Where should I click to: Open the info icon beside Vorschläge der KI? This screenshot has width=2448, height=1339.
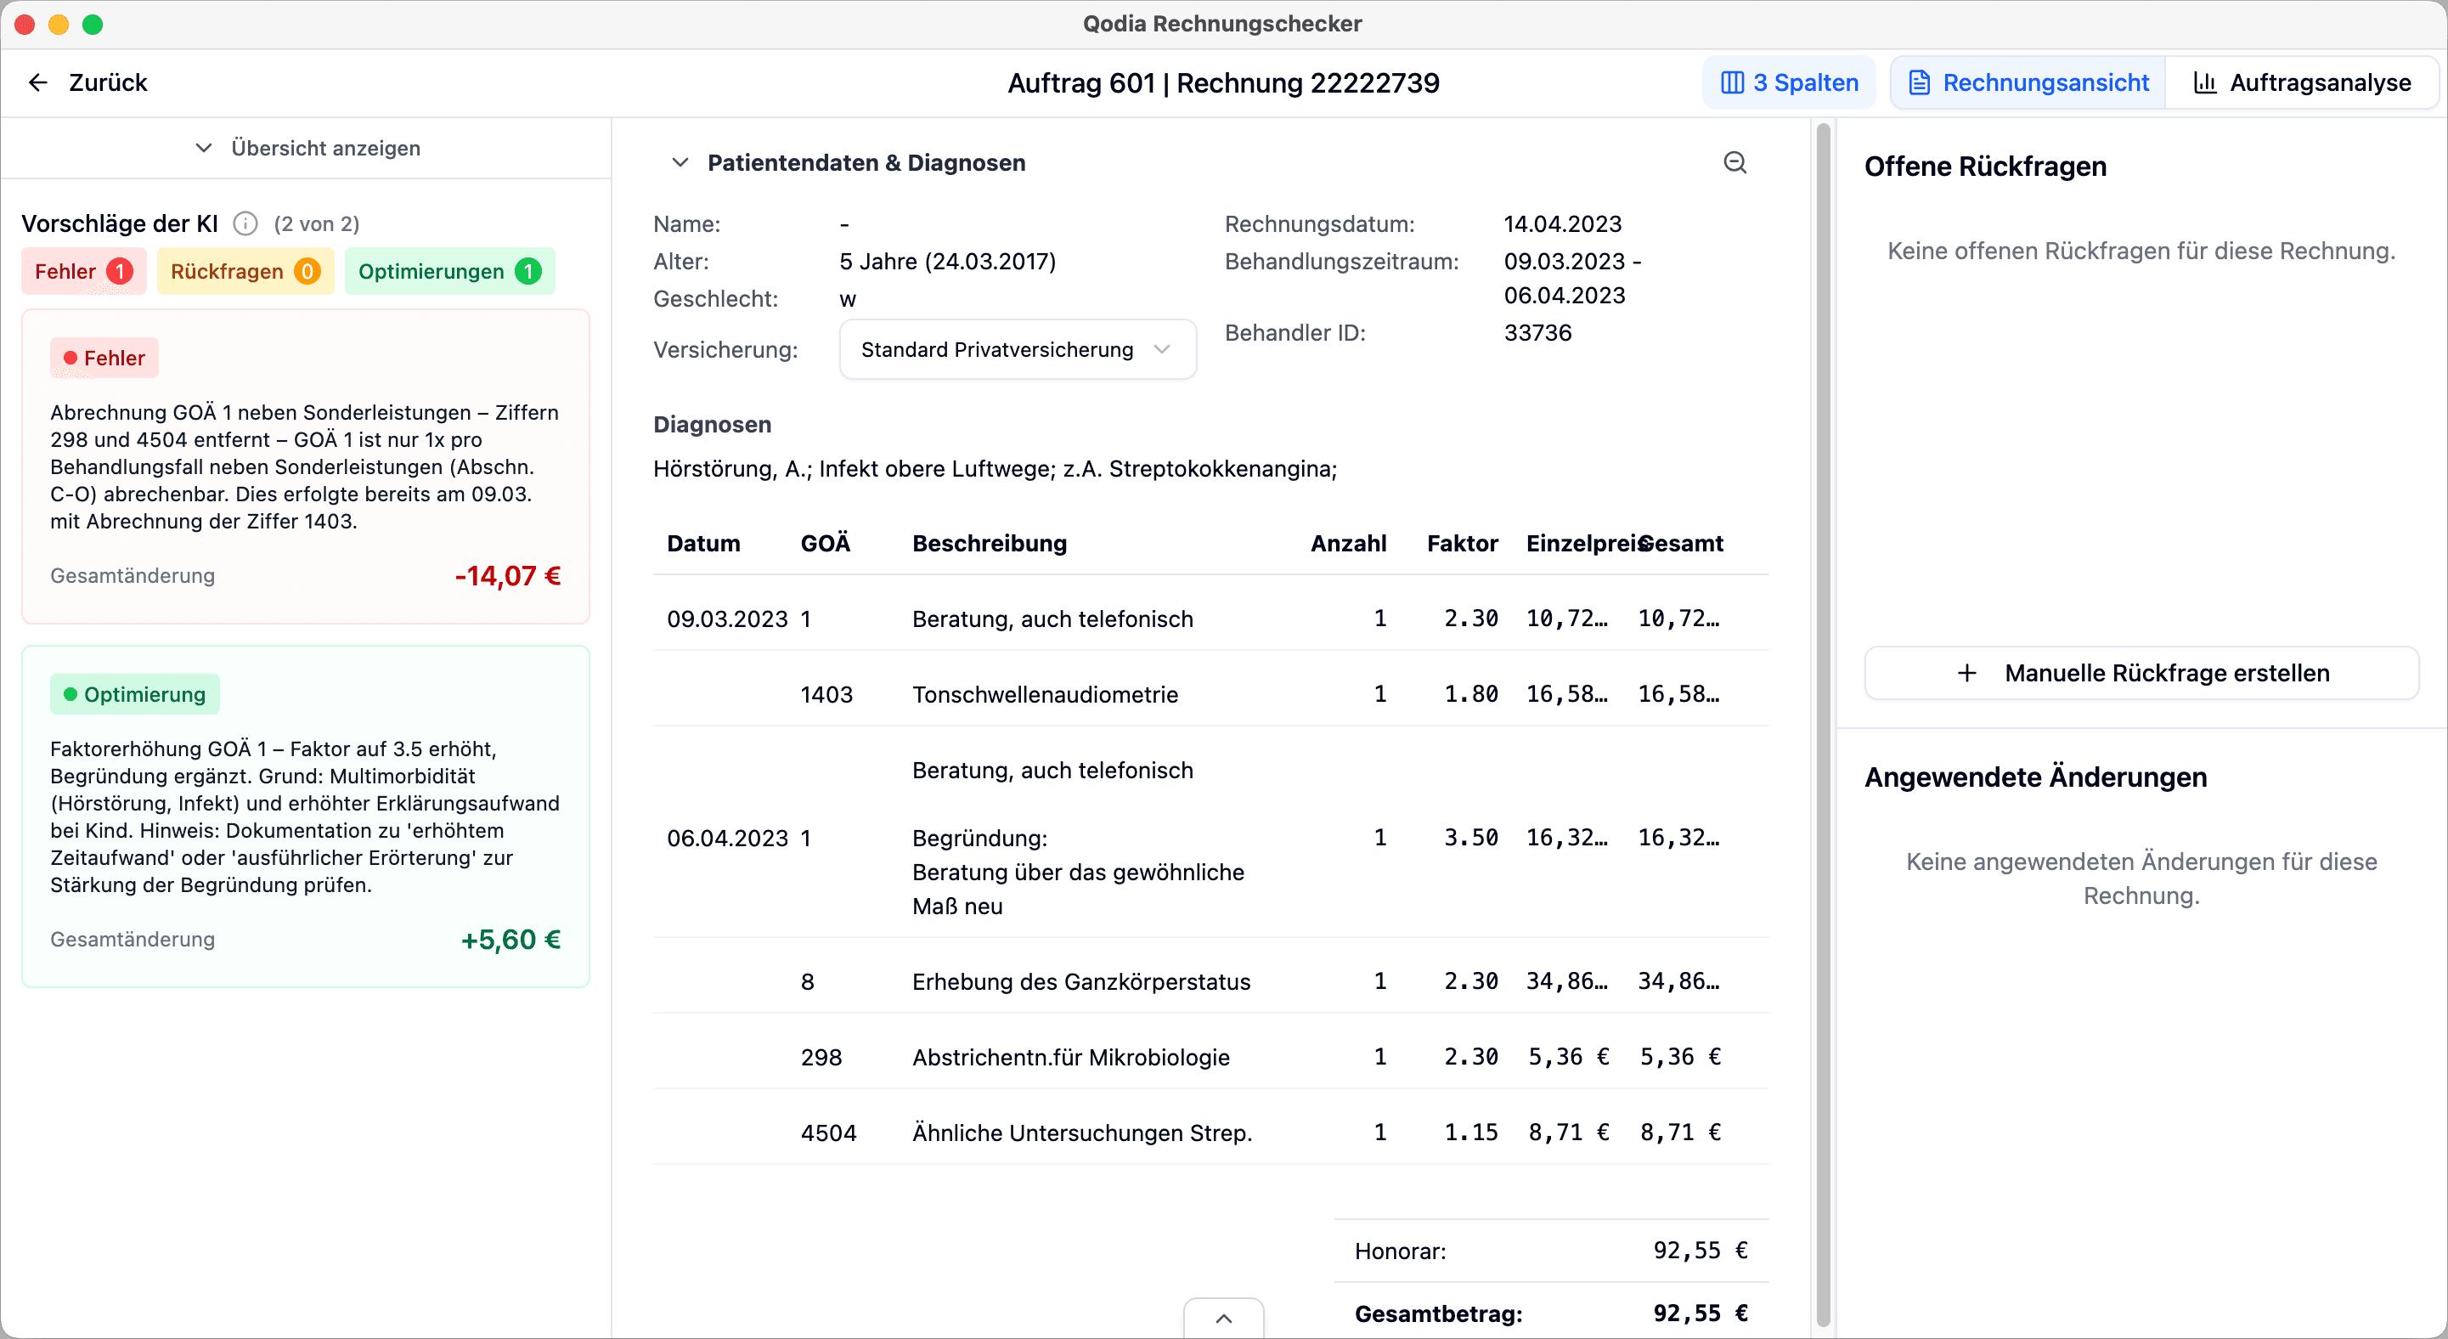tap(245, 223)
